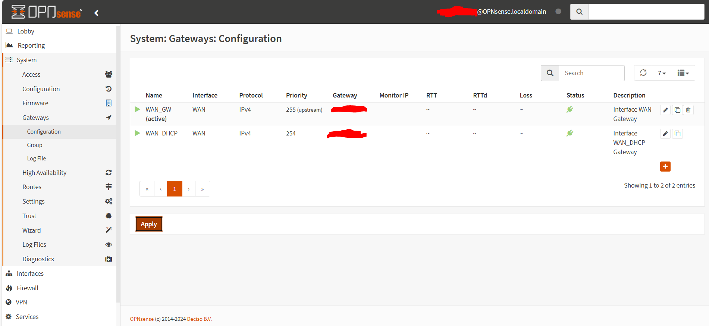The image size is (709, 326).
Task: Click the table search magnifier icon
Action: (x=550, y=73)
